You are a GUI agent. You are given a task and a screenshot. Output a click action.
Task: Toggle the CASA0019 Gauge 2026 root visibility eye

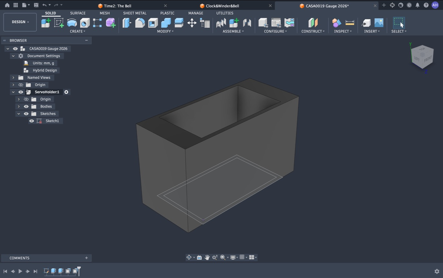pyautogui.click(x=15, y=49)
